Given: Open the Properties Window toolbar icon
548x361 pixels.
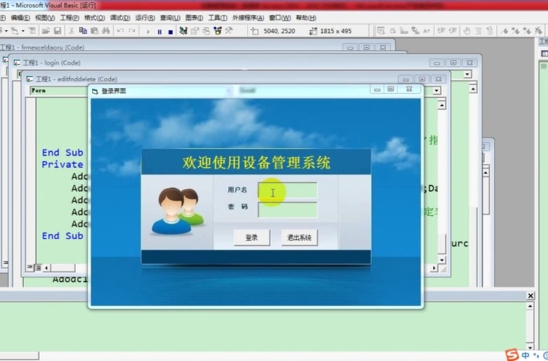Looking at the screenshot, I should [195, 31].
